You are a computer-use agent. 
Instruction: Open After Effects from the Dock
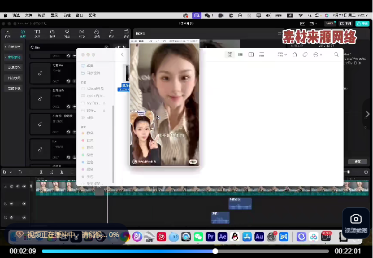(223, 237)
